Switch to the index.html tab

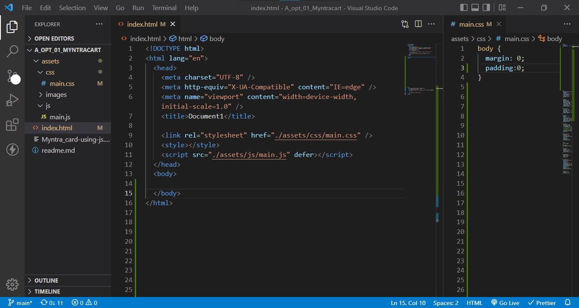(147, 24)
